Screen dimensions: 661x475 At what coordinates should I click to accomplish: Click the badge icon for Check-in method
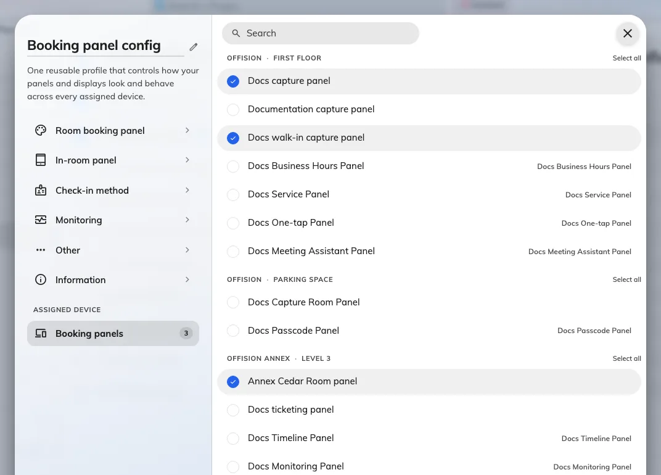tap(41, 190)
